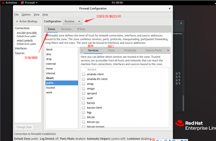Select the external zone
Image resolution: width=216 pixels, height=141 pixels.
click(62, 64)
